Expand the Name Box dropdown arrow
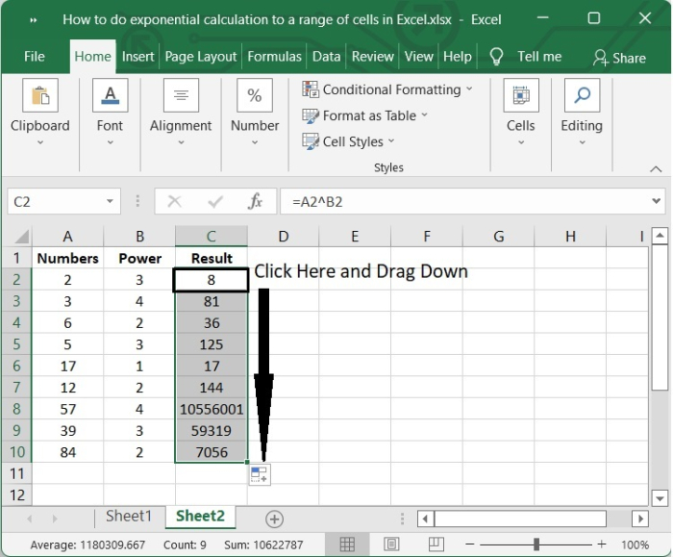The image size is (673, 557). coord(111,201)
